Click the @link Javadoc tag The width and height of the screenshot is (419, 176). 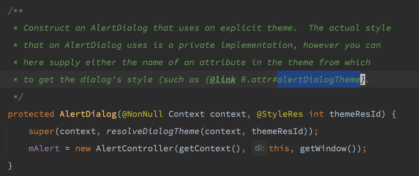(x=222, y=80)
